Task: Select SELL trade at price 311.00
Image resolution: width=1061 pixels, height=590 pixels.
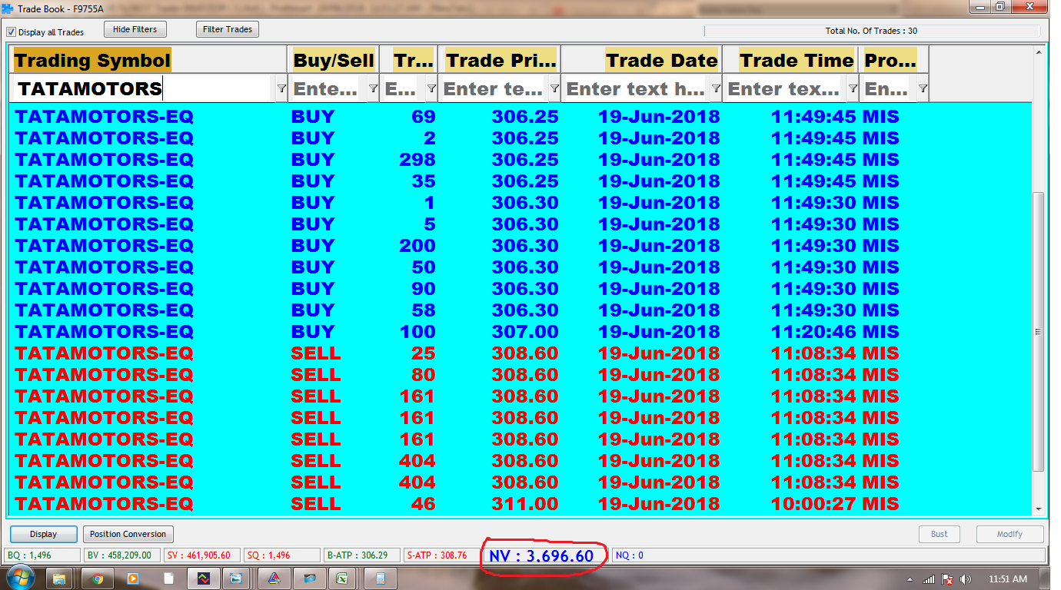Action: click(521, 504)
